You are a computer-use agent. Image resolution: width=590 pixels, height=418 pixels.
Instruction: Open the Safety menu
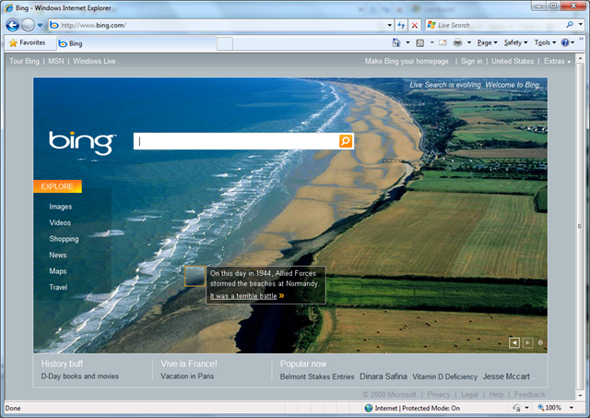(516, 42)
